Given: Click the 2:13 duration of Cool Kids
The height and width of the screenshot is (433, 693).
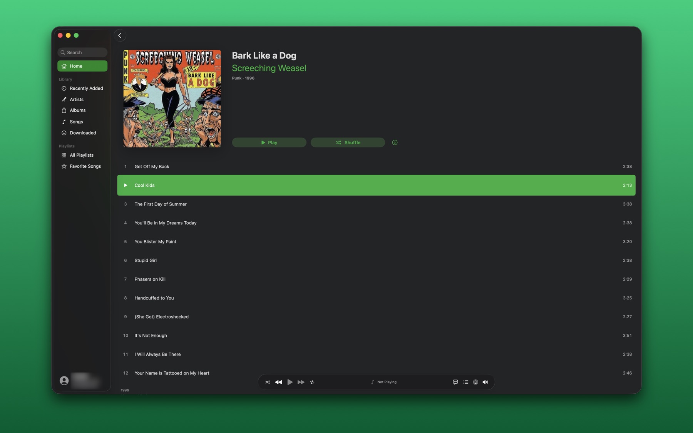Looking at the screenshot, I should click(627, 186).
